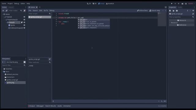Screen dimensions: 196x110
Task: Hide the Area2D node
Action: point(24,22)
